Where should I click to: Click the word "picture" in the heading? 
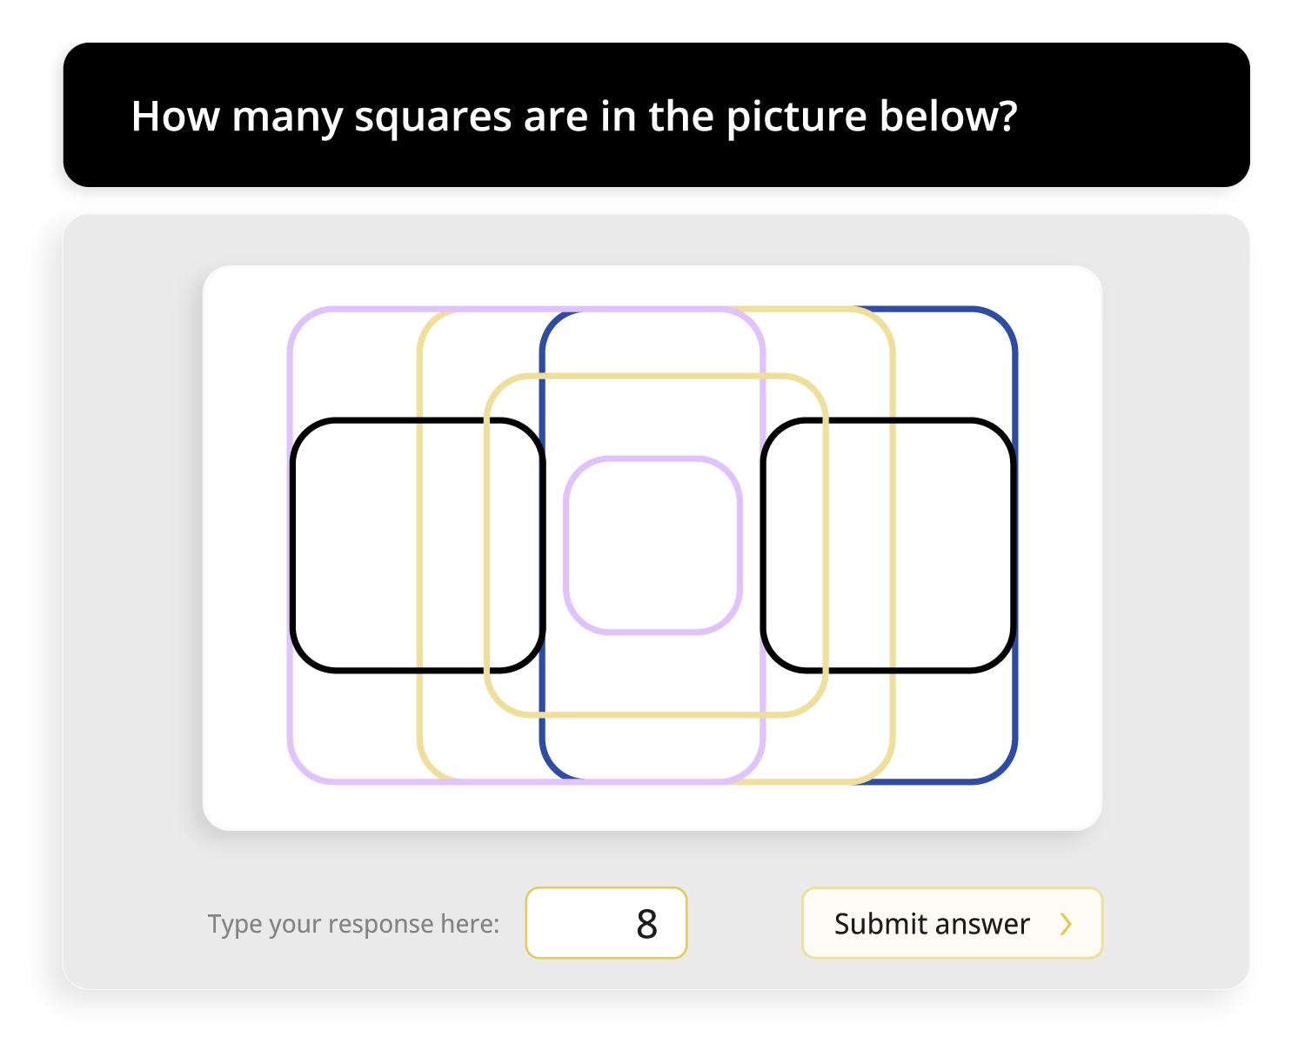tap(796, 118)
